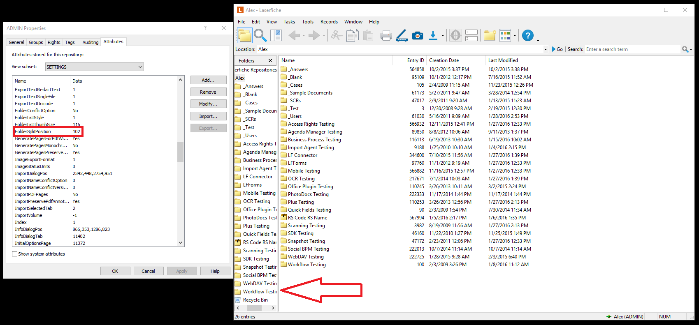This screenshot has width=699, height=325.
Task: Click the connection arrows icon beside Alex (ADMIN) in status bar
Action: 609,317
